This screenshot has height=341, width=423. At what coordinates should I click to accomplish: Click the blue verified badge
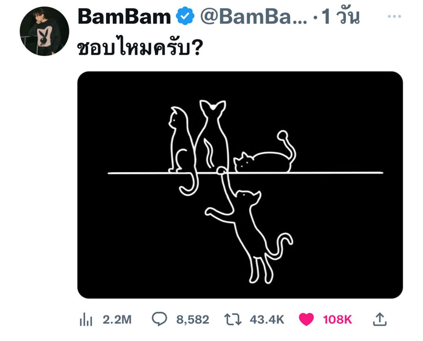(185, 17)
